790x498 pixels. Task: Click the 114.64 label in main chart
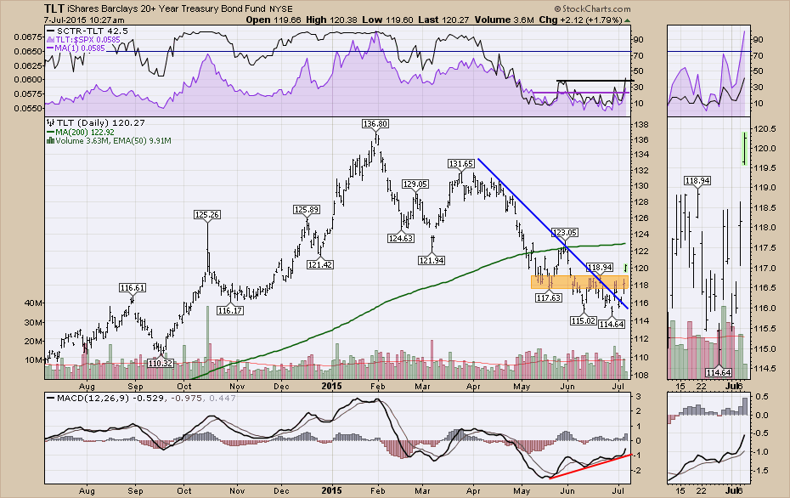tap(612, 324)
